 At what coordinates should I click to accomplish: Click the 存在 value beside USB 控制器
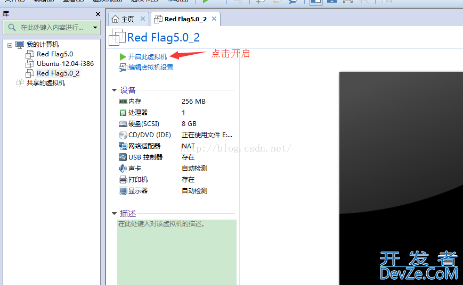click(x=188, y=157)
